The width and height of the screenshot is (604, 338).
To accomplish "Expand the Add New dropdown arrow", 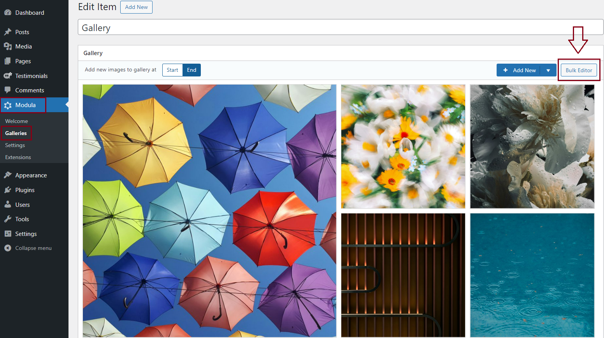I will [548, 70].
